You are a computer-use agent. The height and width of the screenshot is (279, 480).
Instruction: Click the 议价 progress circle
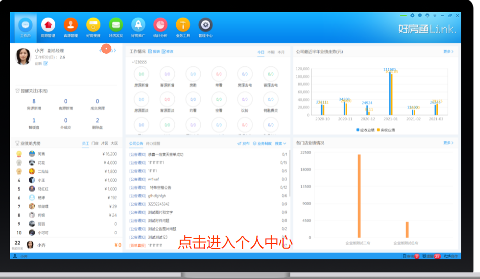tap(245, 99)
